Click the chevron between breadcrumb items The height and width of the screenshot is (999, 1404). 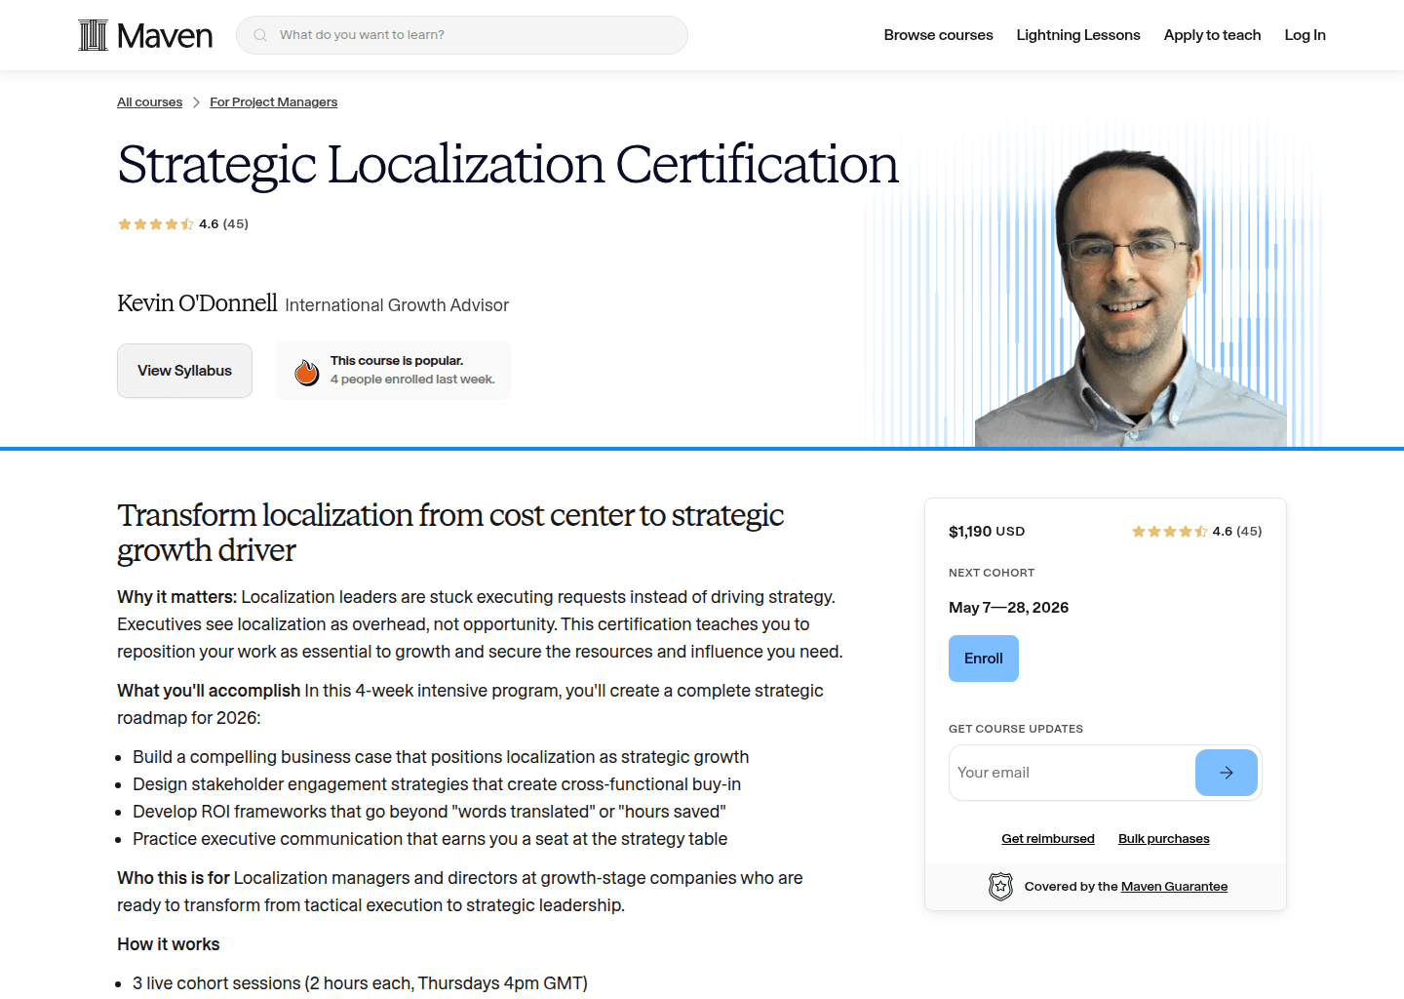coord(195,101)
